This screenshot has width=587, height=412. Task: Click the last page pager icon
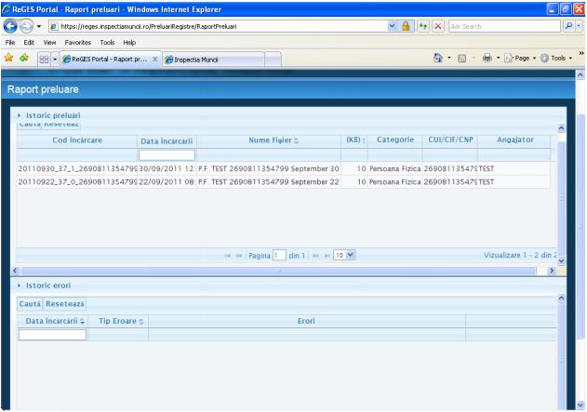(x=327, y=256)
